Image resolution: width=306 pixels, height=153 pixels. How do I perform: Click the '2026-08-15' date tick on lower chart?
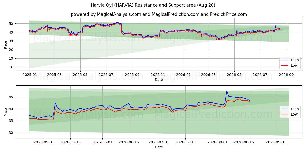(x=244, y=143)
